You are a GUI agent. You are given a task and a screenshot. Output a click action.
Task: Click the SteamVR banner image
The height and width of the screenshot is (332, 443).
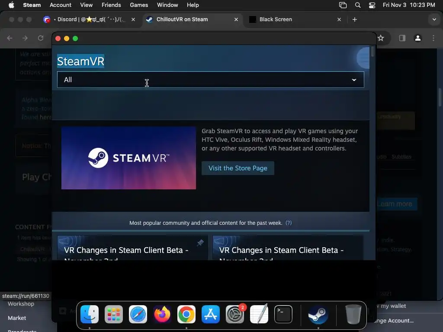128,158
